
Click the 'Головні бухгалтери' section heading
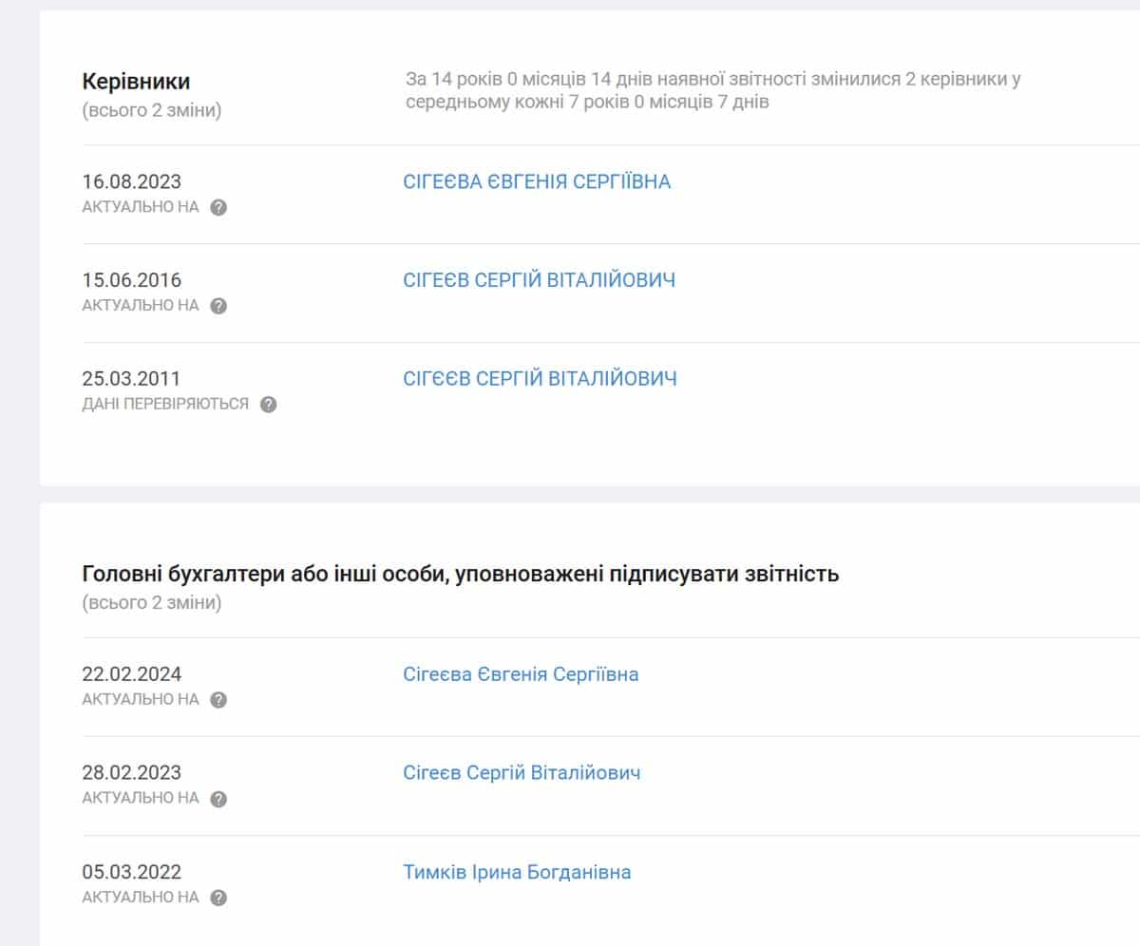[460, 574]
